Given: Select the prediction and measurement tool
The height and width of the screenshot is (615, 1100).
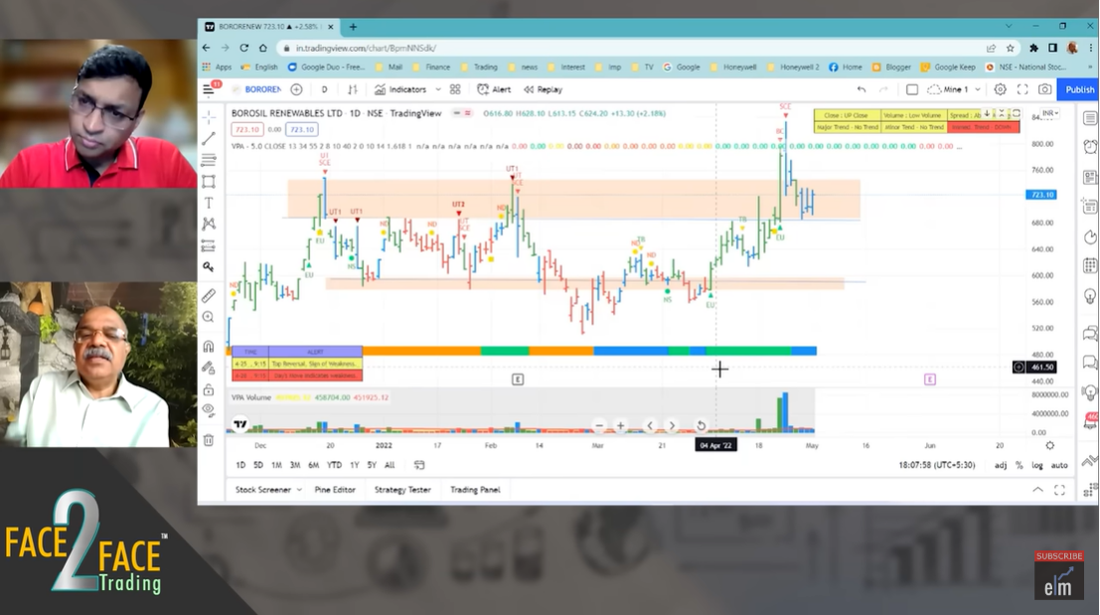Looking at the screenshot, I should pos(209,245).
